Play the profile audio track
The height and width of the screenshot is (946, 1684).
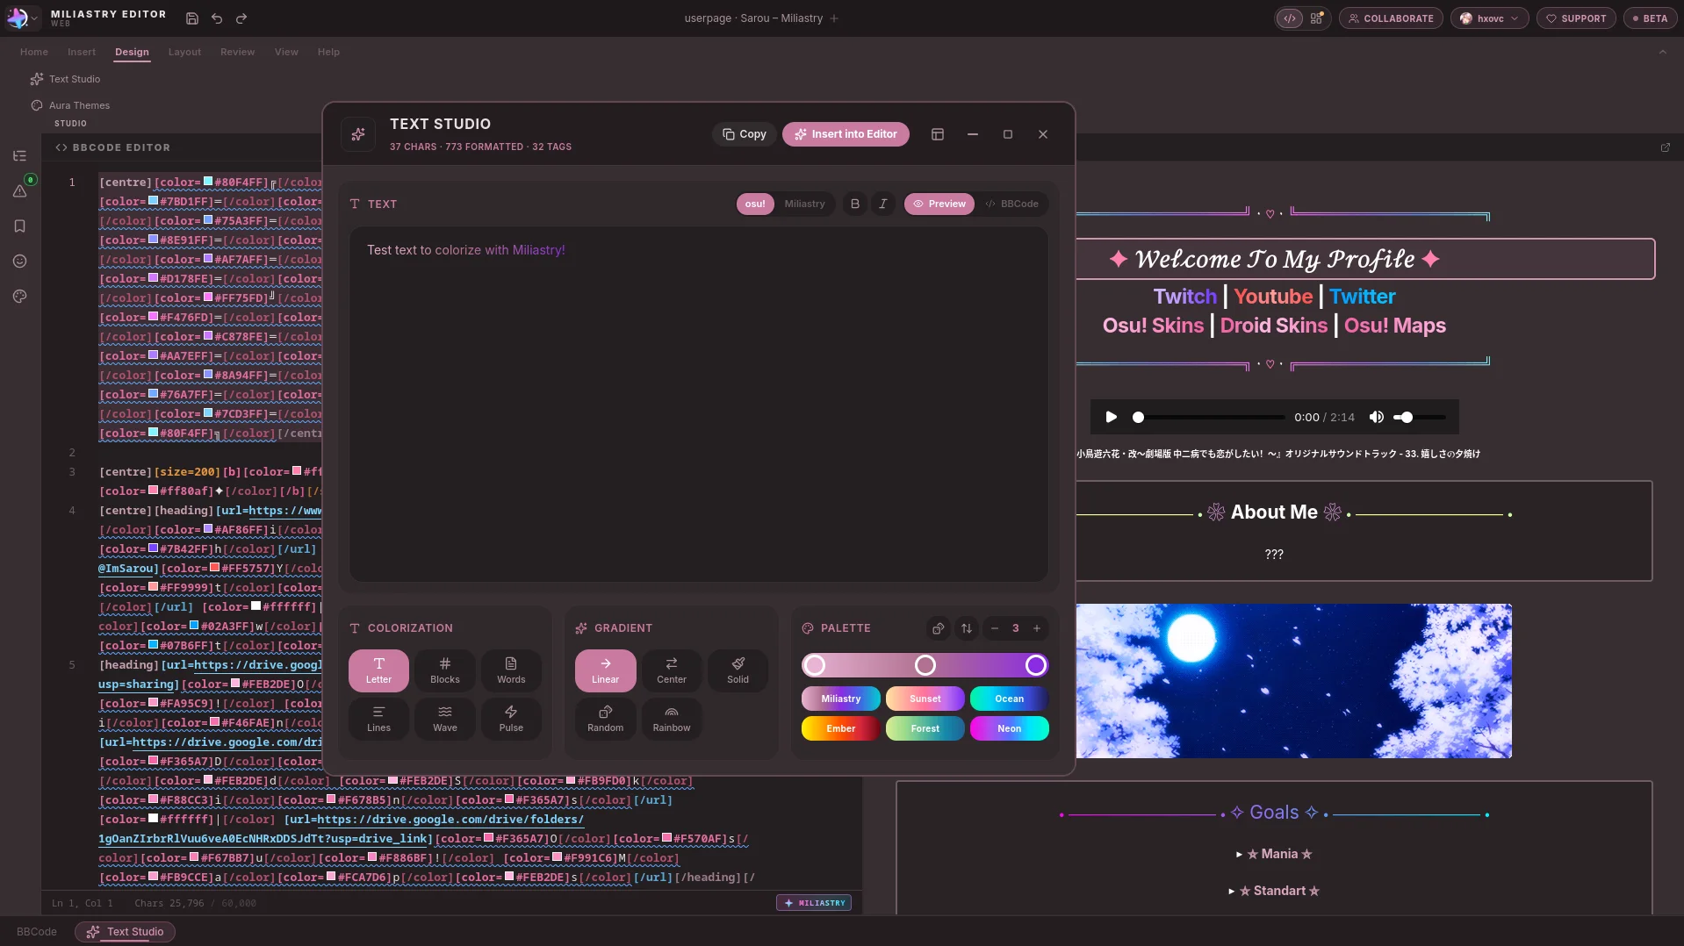pyautogui.click(x=1112, y=418)
